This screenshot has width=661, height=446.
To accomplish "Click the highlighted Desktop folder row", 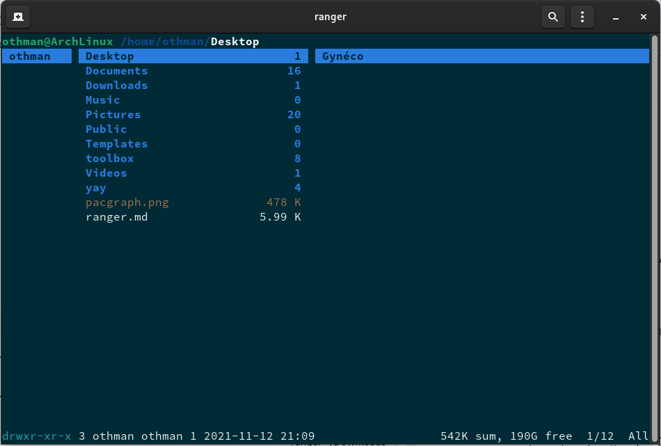I will (193, 56).
